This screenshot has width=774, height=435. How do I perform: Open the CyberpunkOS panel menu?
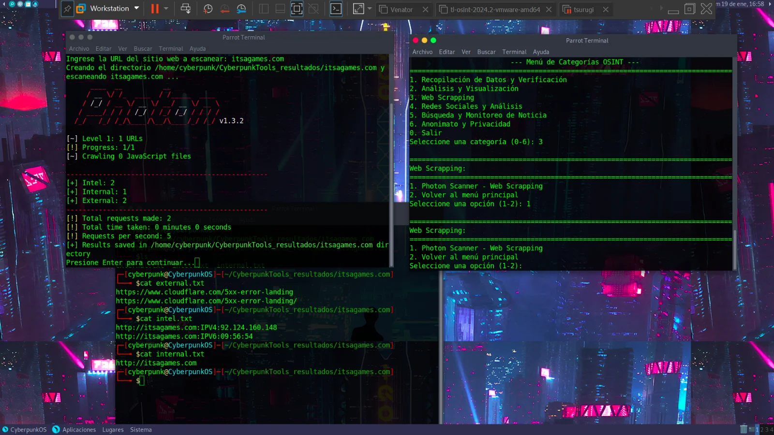point(25,430)
